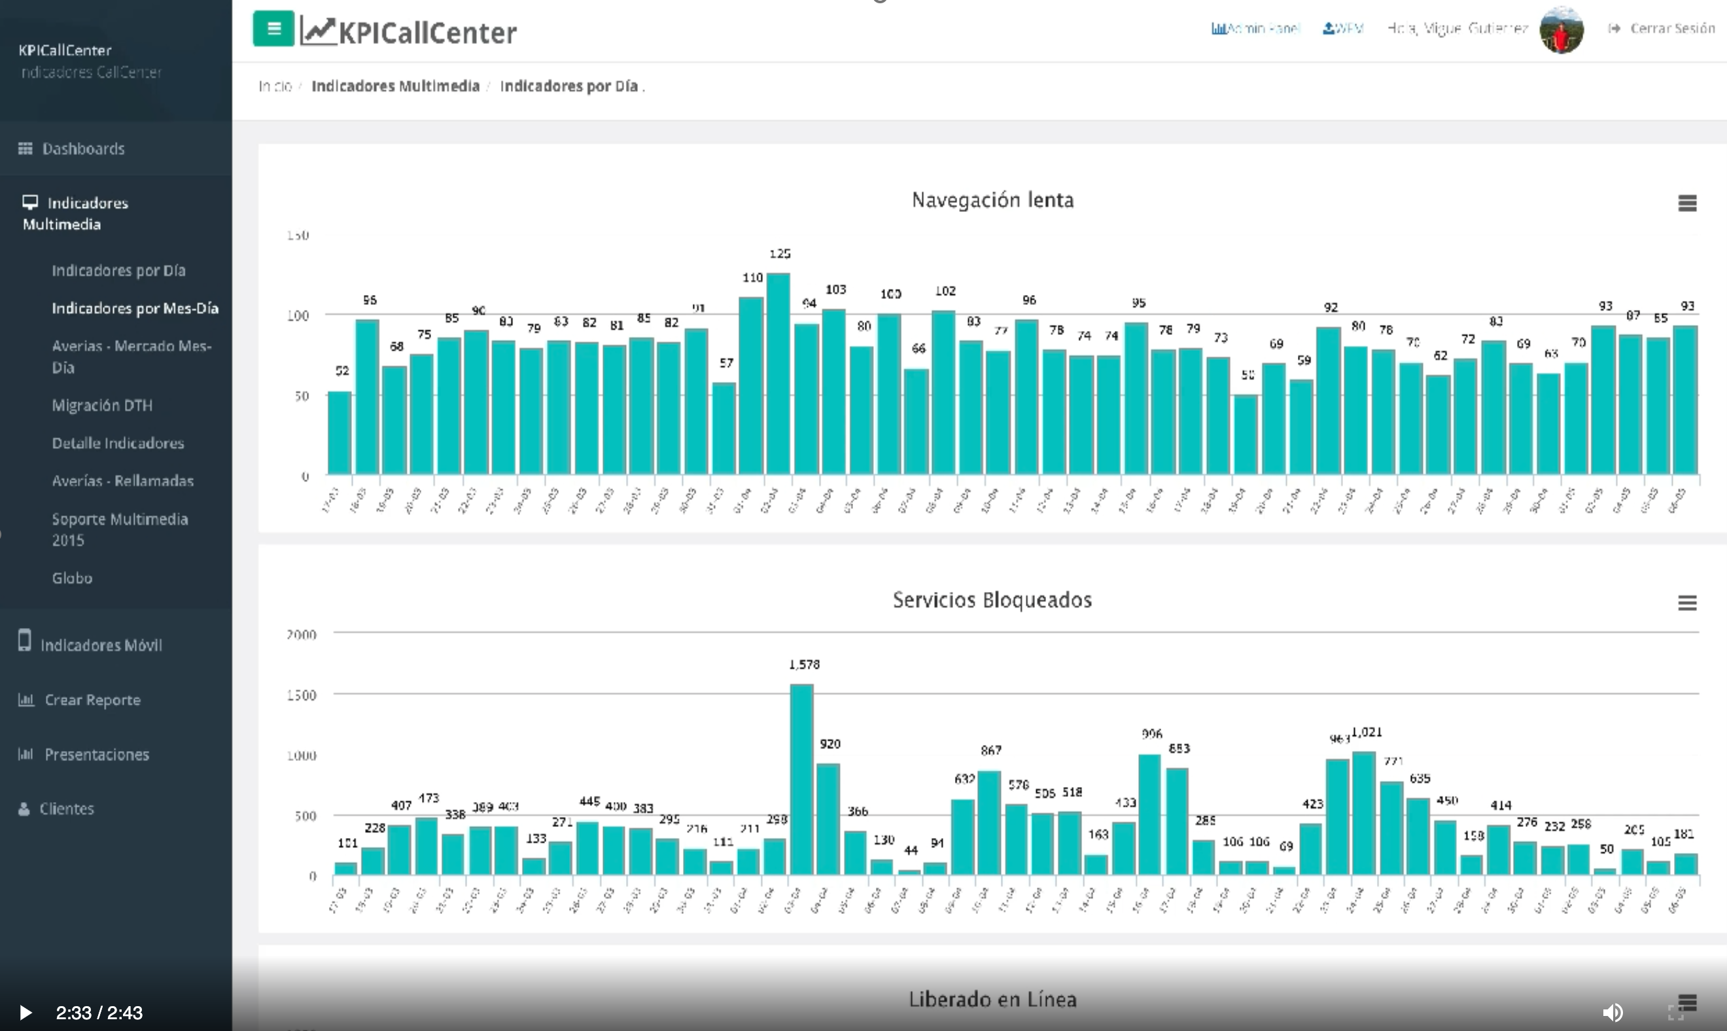The height and width of the screenshot is (1031, 1727).
Task: Open Globo sidebar item
Action: click(x=72, y=578)
